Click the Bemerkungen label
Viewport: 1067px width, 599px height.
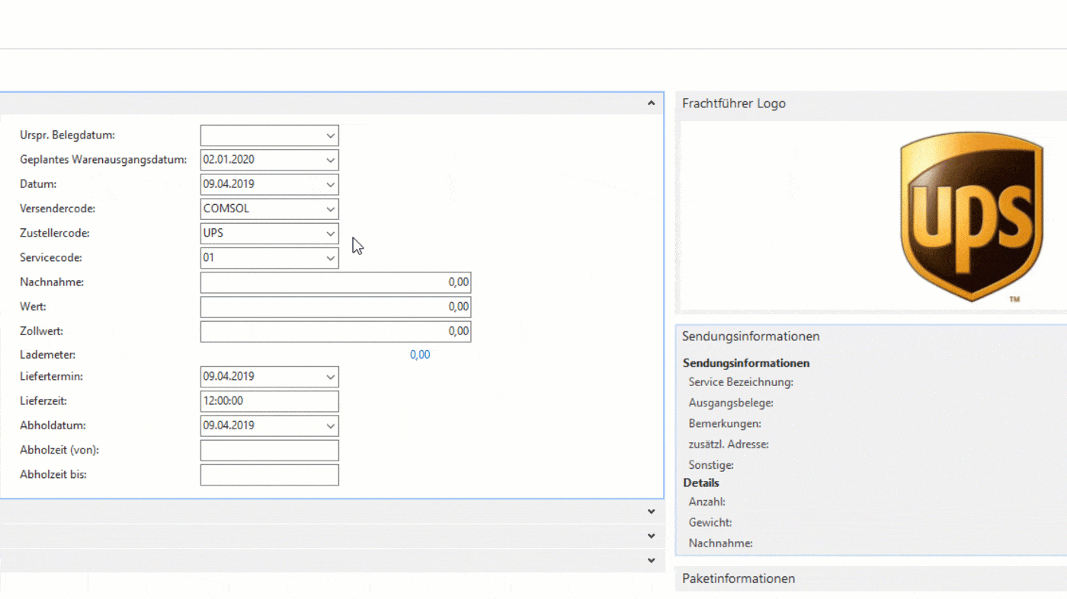725,423
